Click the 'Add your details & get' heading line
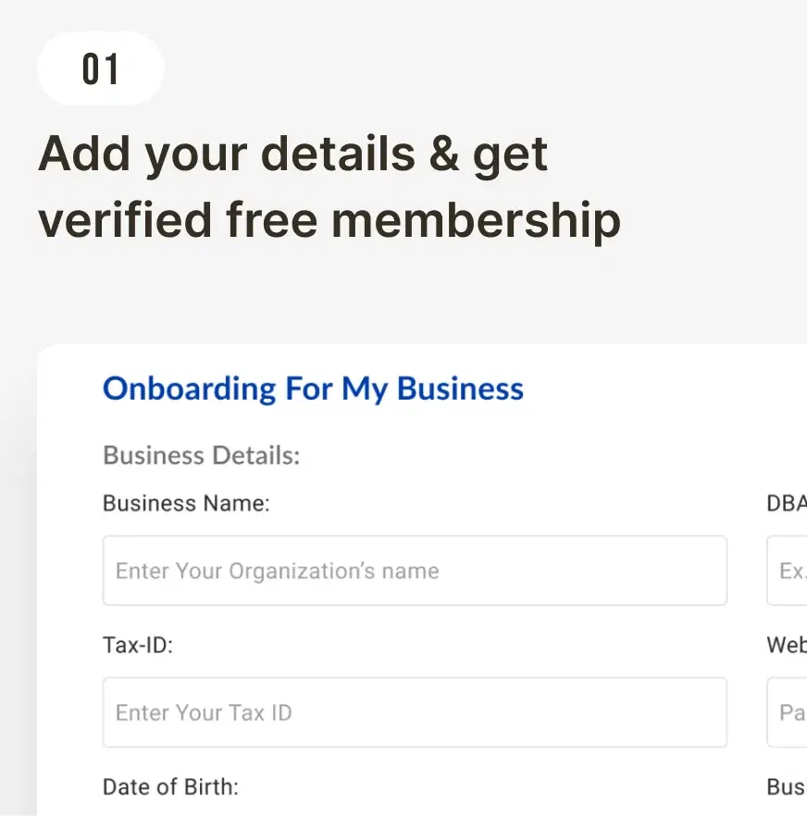 [x=292, y=154]
